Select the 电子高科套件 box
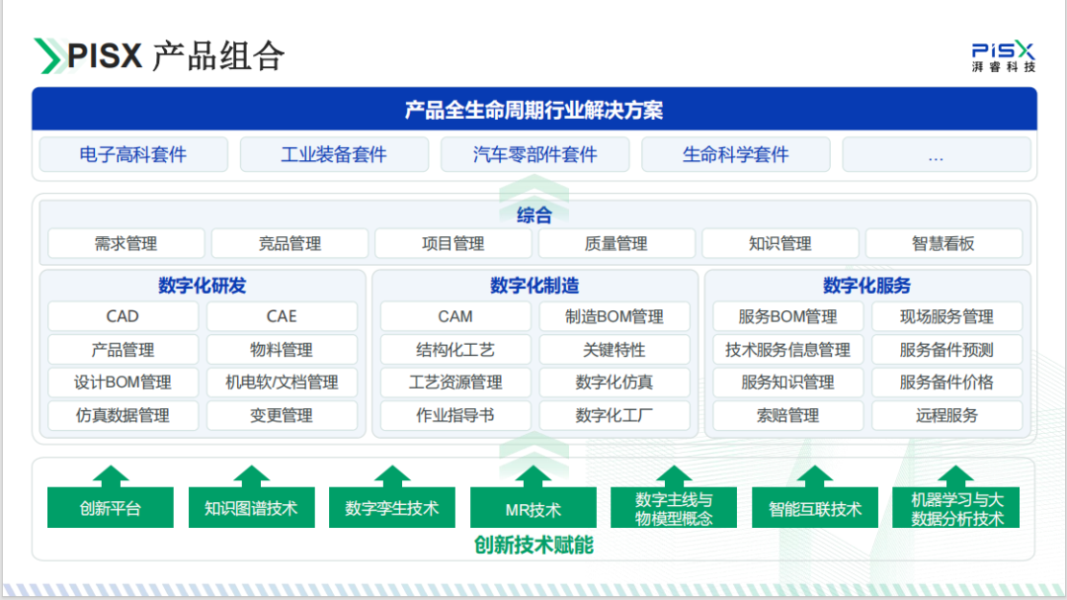 (133, 154)
